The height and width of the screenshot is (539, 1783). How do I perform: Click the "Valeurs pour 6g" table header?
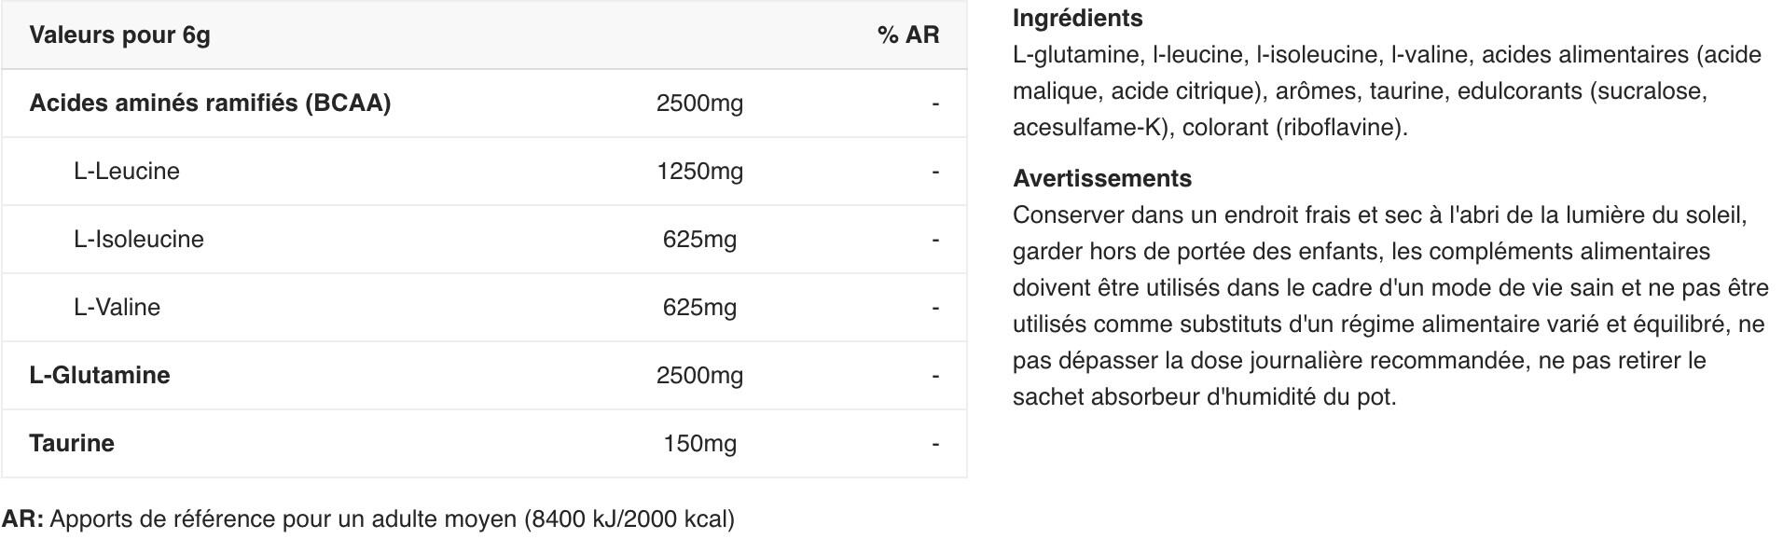click(x=119, y=35)
